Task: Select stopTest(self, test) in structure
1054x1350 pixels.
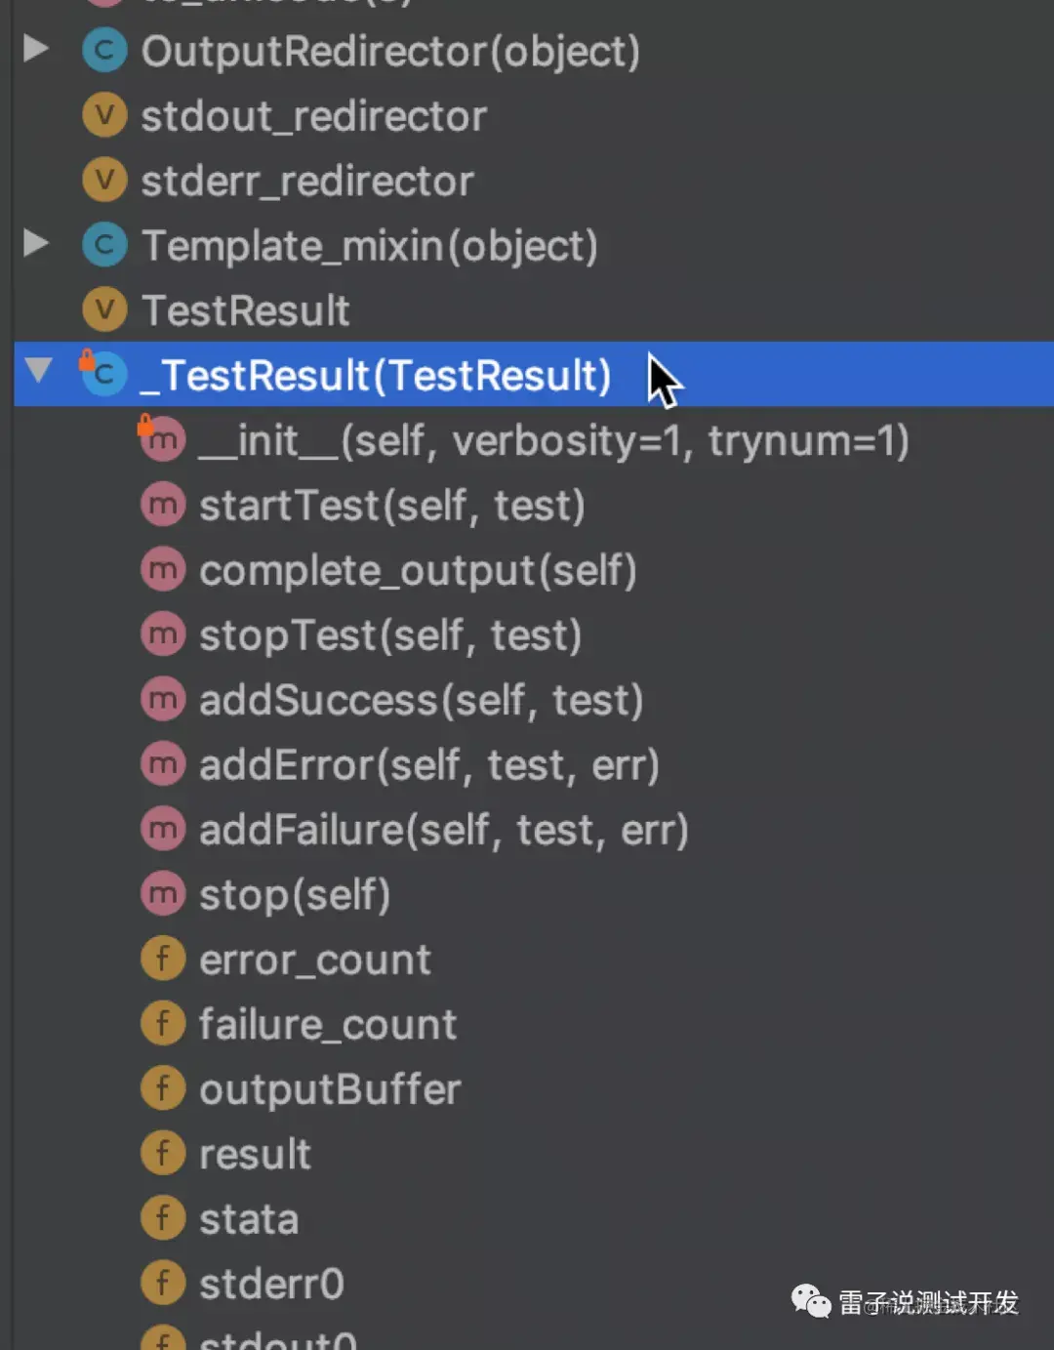Action: click(390, 635)
